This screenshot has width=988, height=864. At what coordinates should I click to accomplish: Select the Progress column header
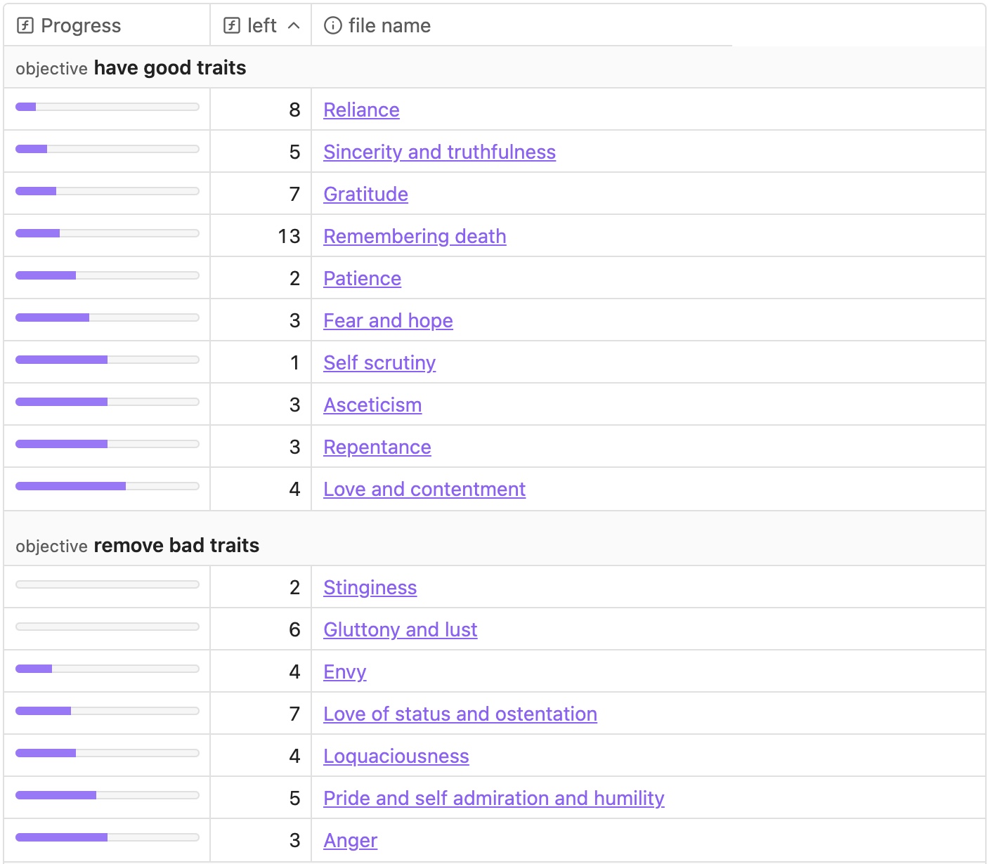[x=81, y=26]
